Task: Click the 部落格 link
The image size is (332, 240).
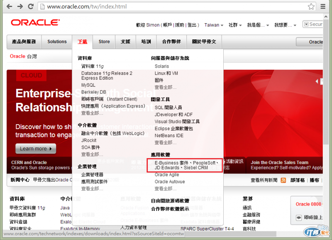Action: coord(298,180)
